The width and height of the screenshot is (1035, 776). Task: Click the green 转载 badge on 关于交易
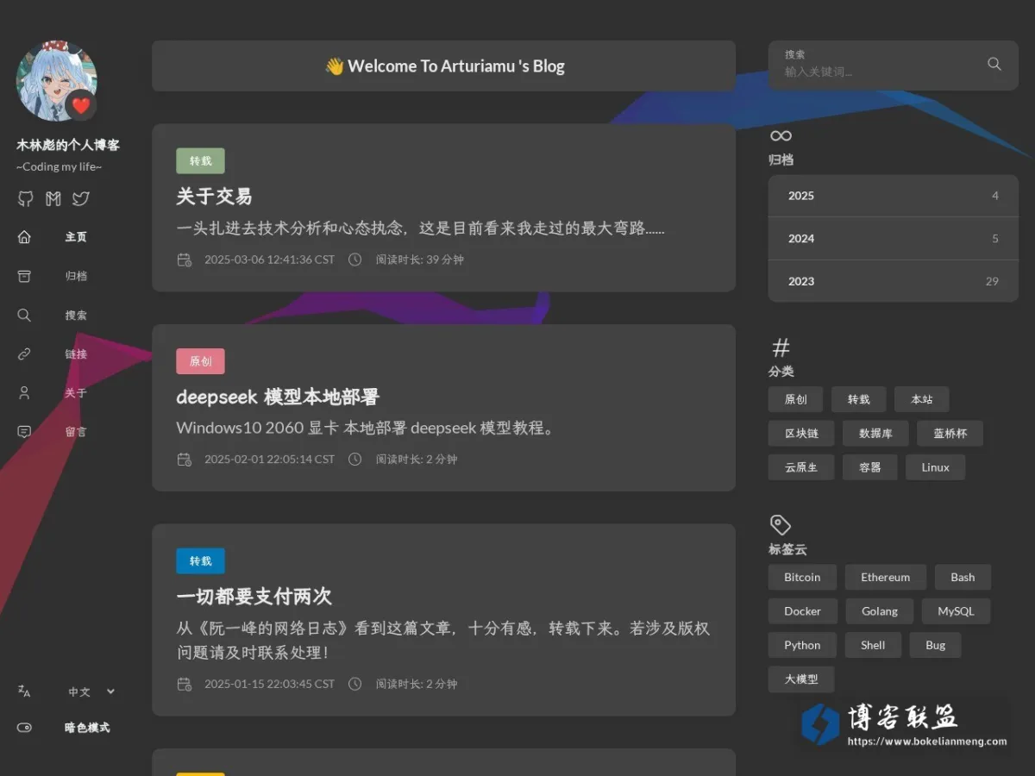(x=200, y=161)
